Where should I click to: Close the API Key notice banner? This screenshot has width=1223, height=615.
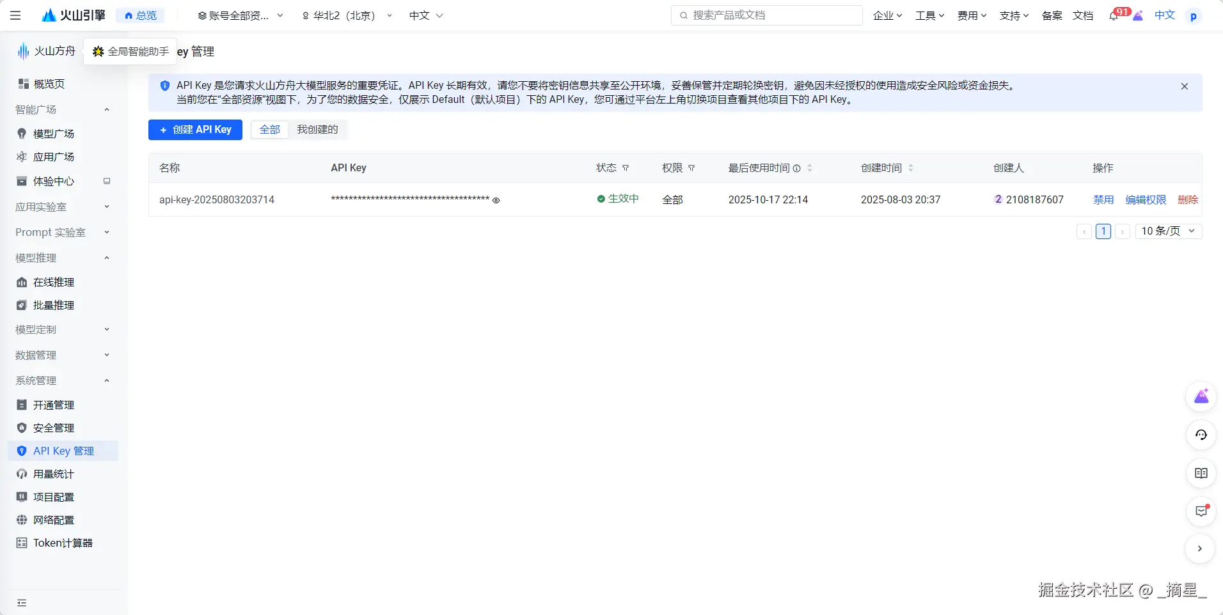(x=1185, y=86)
